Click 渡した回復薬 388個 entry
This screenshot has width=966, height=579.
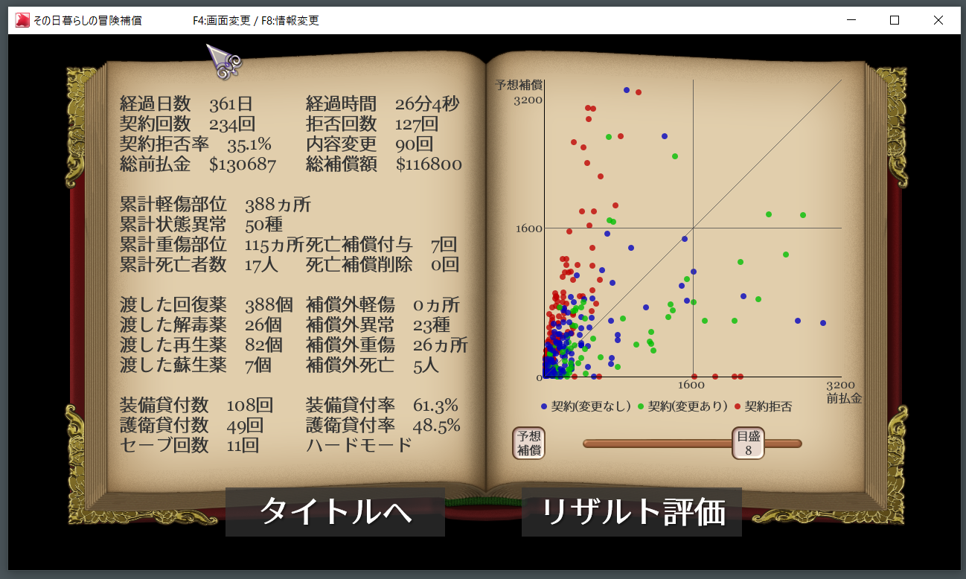pyautogui.click(x=206, y=305)
